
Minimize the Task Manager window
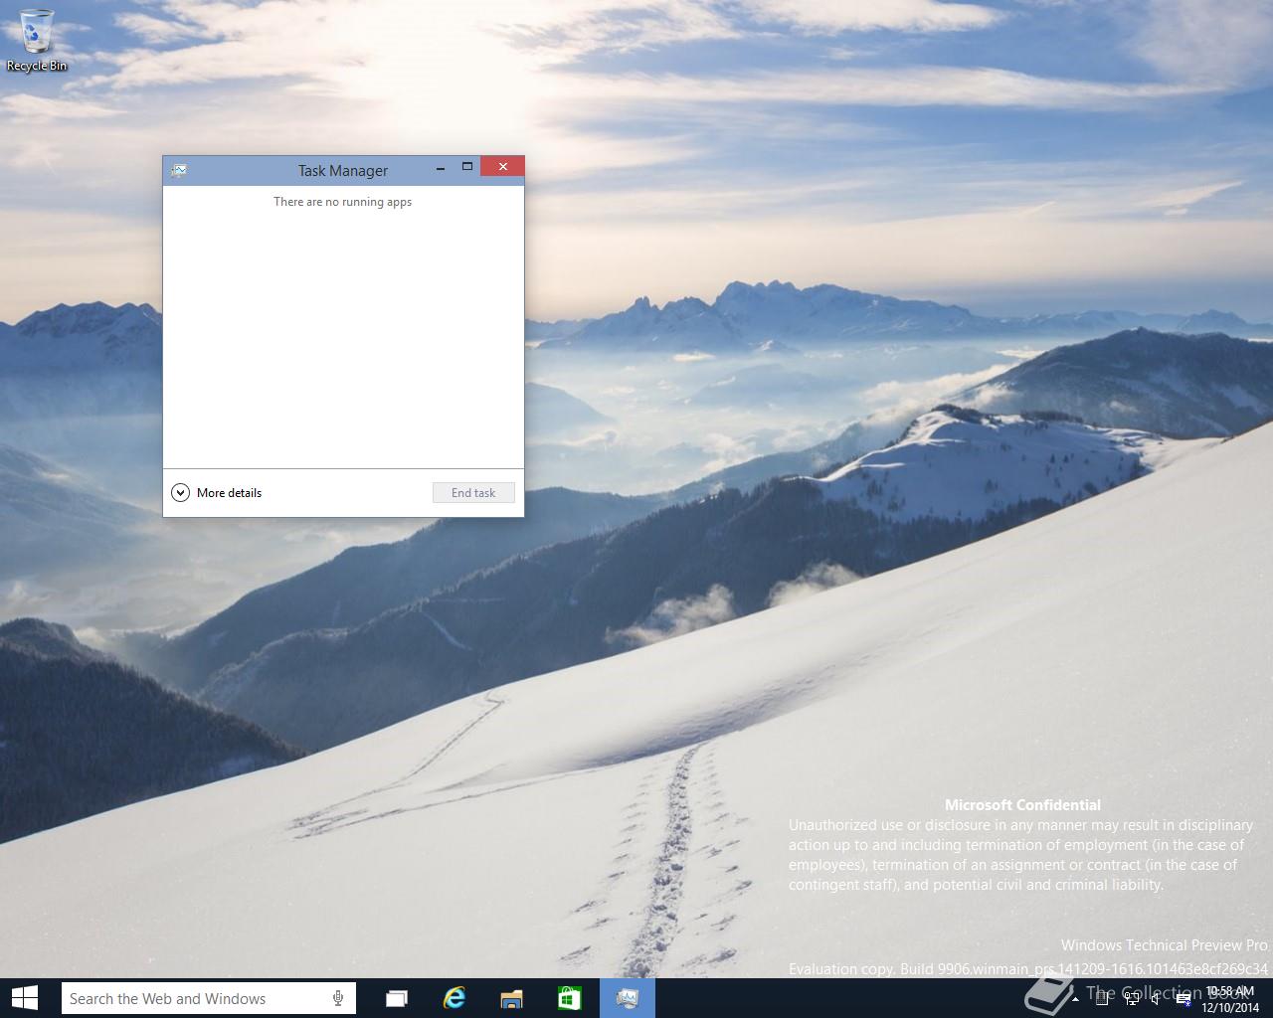pyautogui.click(x=440, y=168)
